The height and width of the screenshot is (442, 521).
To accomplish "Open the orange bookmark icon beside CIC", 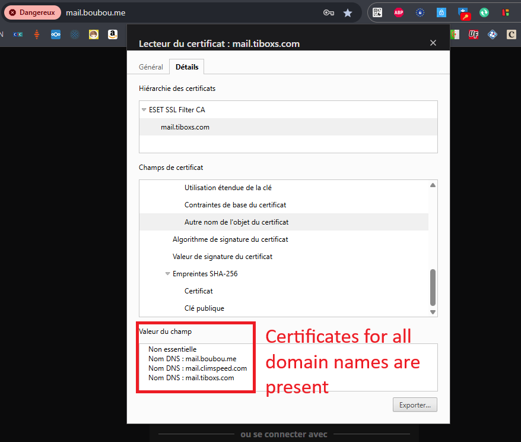I will pyautogui.click(x=37, y=34).
